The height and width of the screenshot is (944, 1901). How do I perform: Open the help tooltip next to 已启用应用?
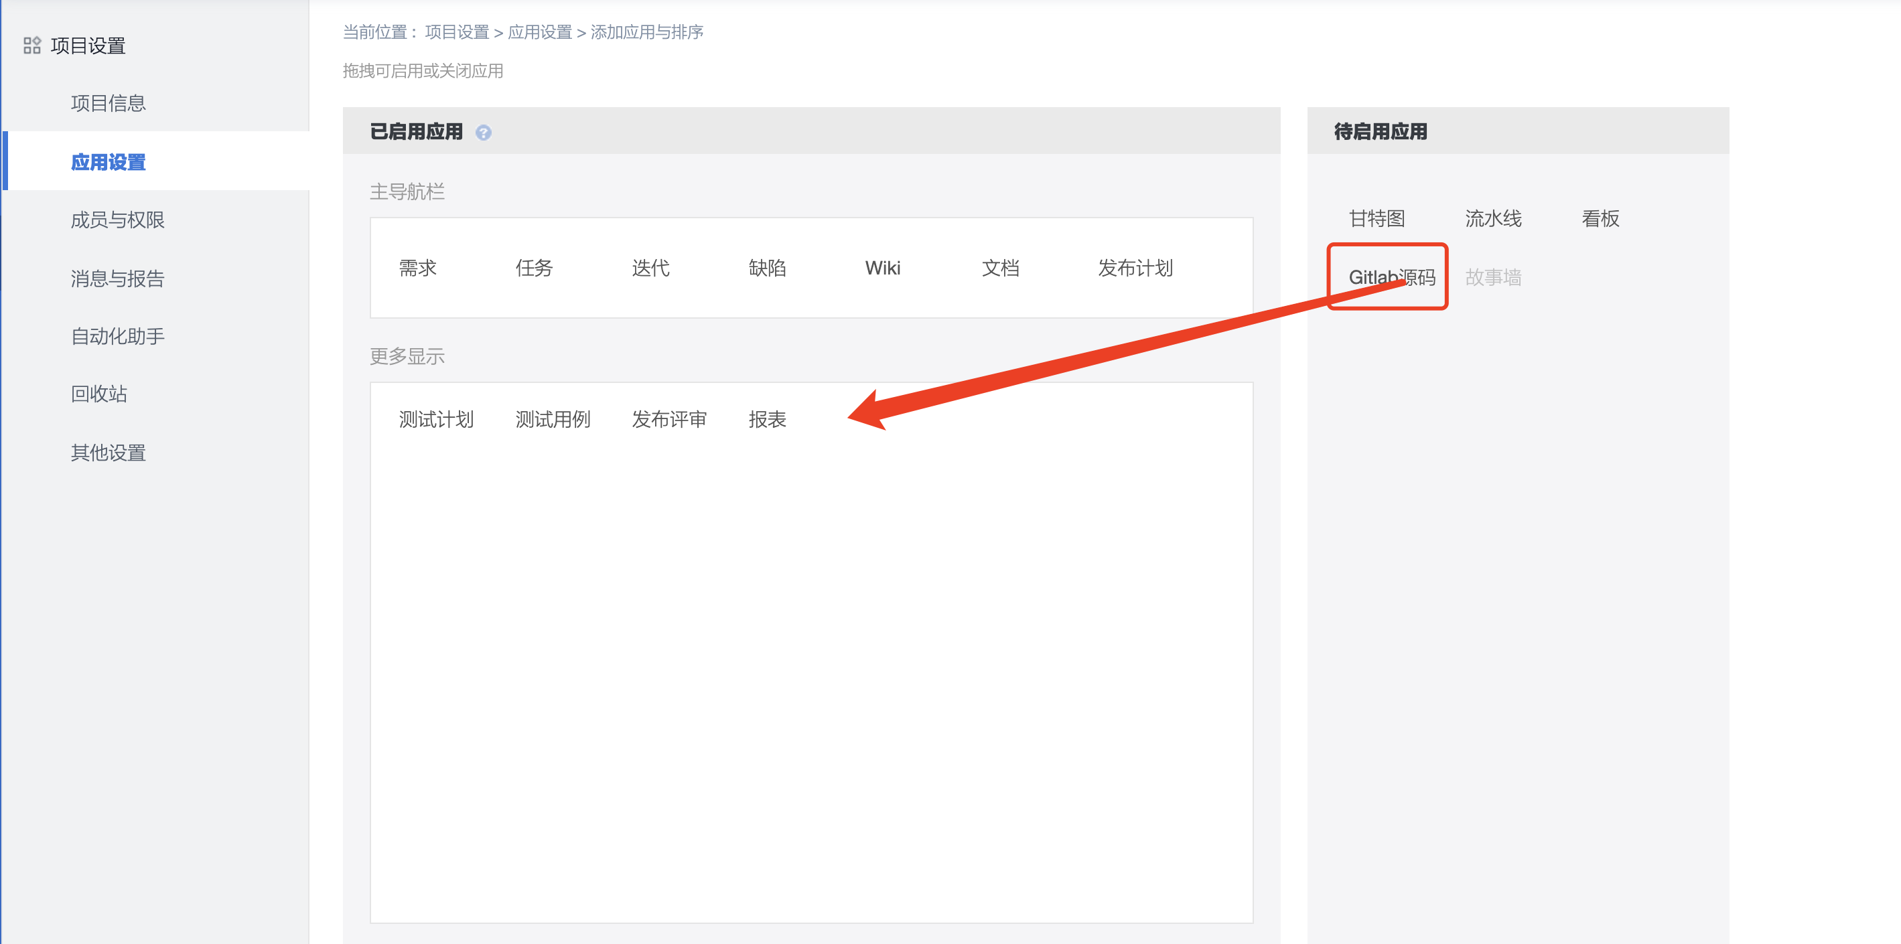[x=484, y=132]
